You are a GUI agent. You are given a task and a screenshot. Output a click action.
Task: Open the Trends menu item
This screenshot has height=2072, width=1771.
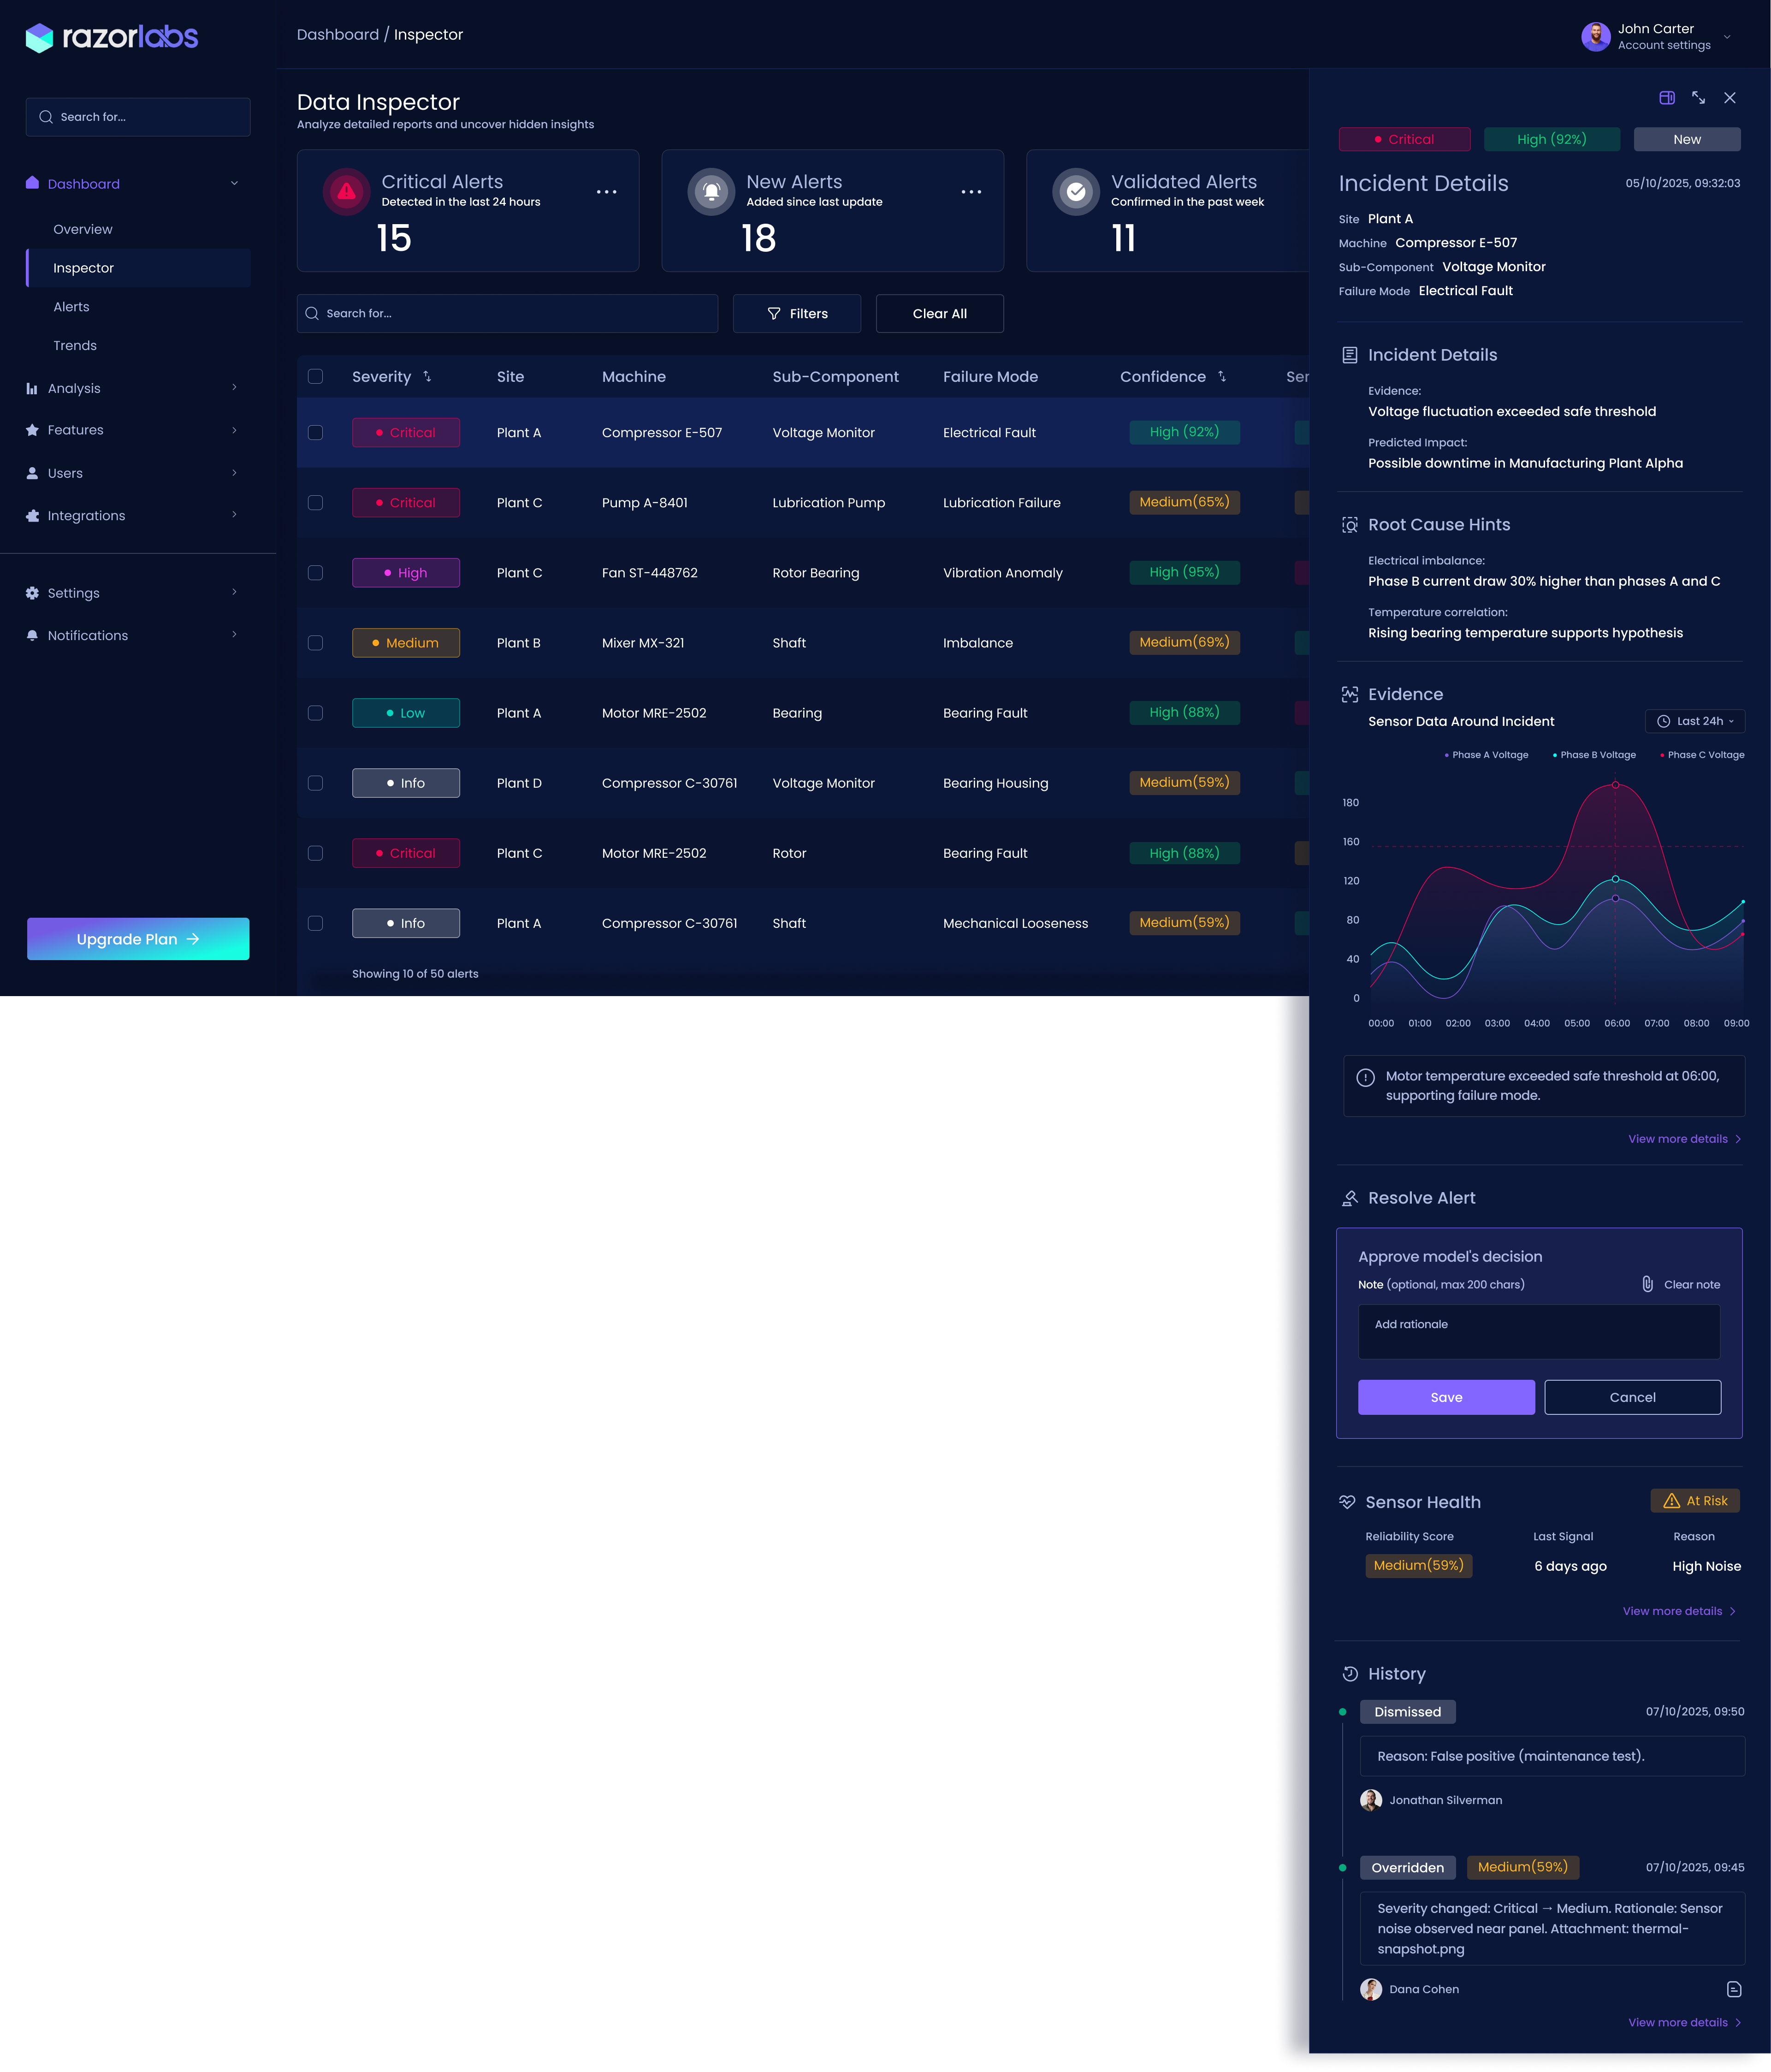[75, 346]
